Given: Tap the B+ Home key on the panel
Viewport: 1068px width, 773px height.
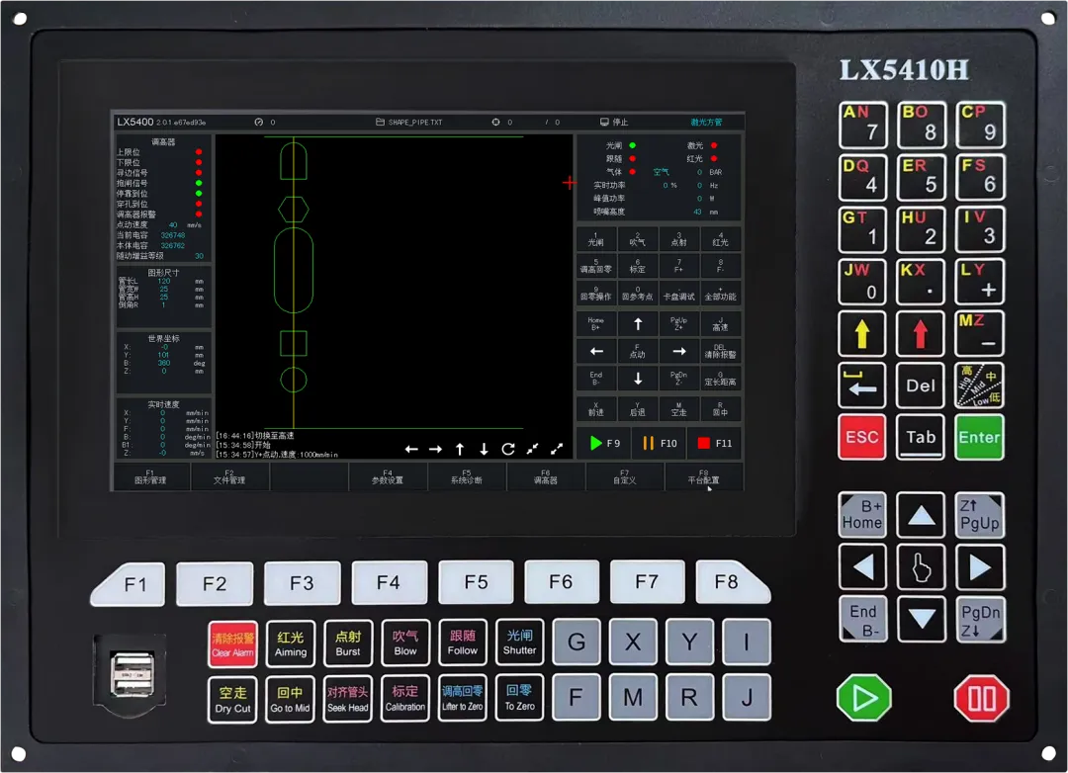Looking at the screenshot, I should click(862, 515).
